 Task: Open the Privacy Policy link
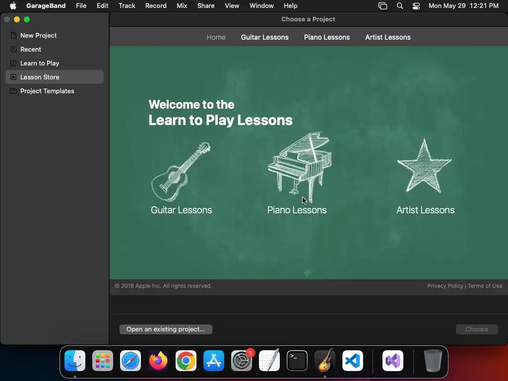(x=445, y=286)
